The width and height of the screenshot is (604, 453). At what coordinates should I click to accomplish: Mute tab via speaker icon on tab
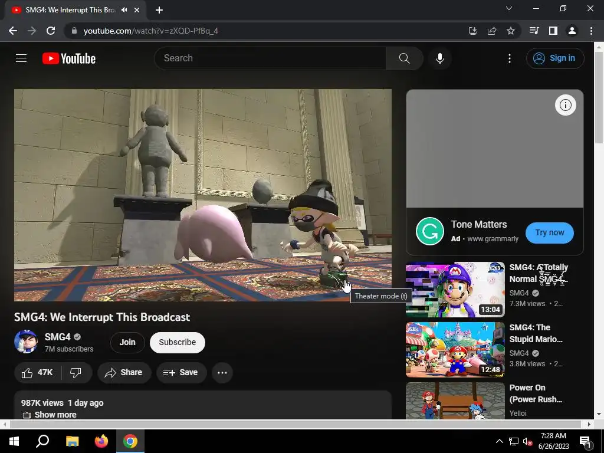point(124,10)
